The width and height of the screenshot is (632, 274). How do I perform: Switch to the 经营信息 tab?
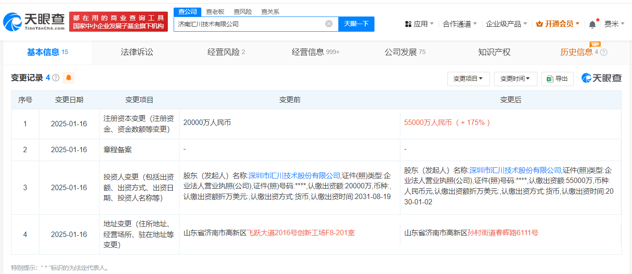point(316,52)
